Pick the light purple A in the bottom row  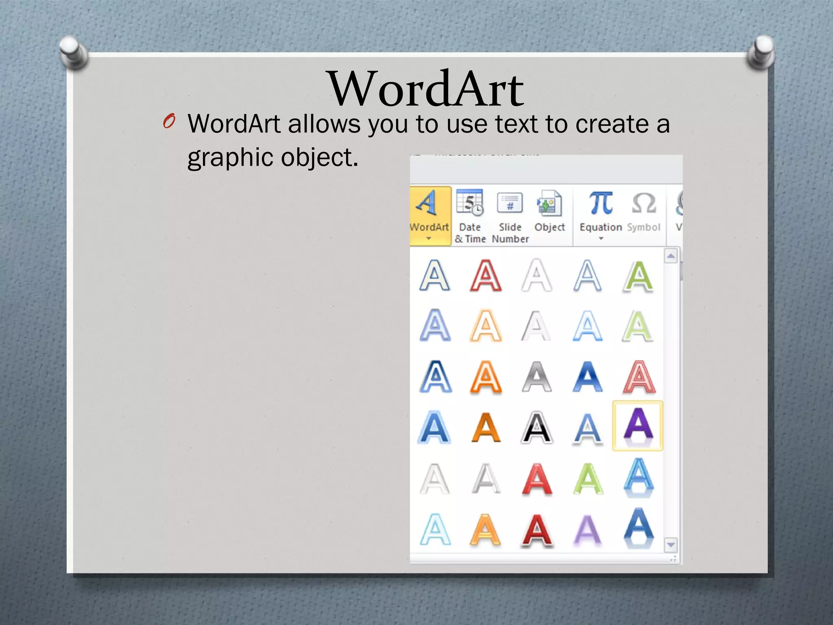(x=587, y=530)
